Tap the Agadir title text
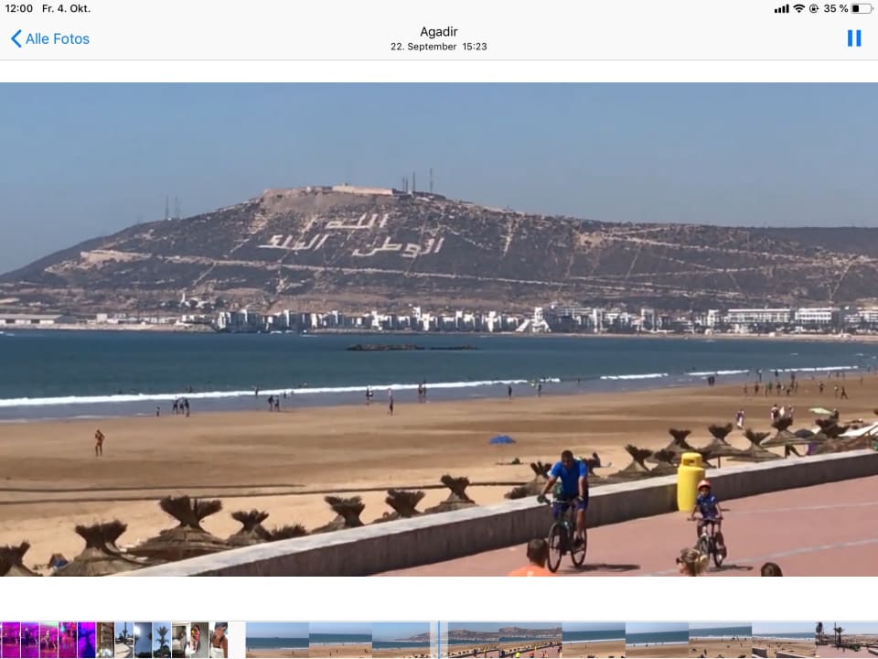Image resolution: width=878 pixels, height=659 pixels. pyautogui.click(x=438, y=31)
